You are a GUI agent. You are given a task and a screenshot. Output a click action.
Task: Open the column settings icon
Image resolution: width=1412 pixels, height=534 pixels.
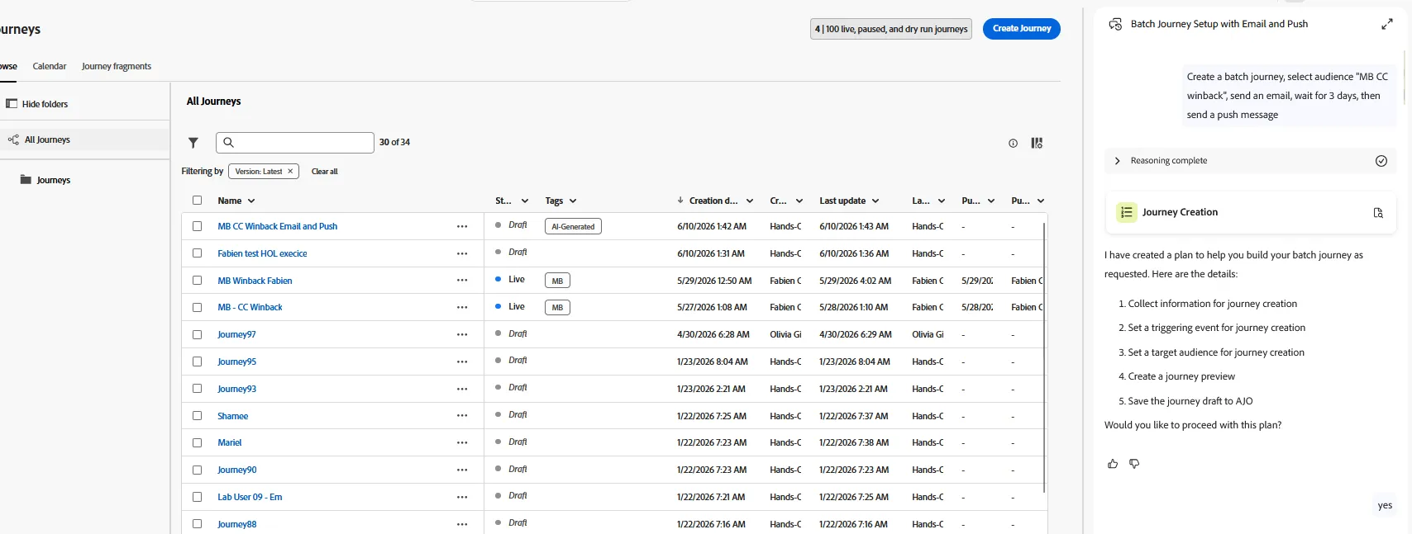point(1037,143)
